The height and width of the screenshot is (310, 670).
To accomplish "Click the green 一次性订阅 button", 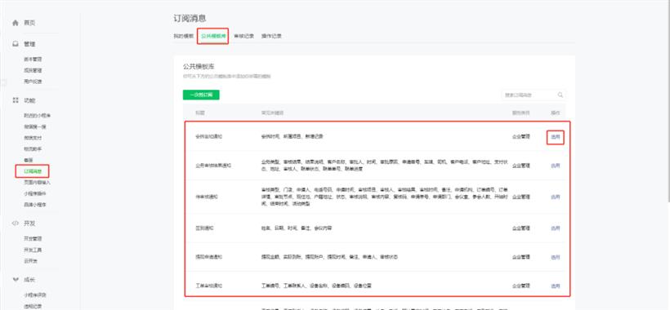I will pos(201,95).
